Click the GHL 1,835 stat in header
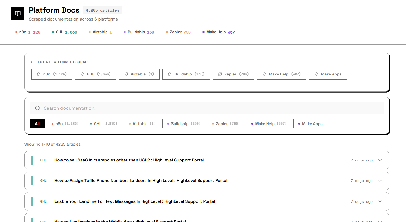 click(x=64, y=32)
